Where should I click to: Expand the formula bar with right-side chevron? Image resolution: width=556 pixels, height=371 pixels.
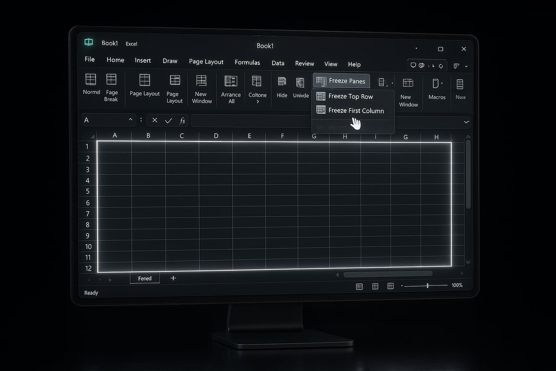click(466, 122)
